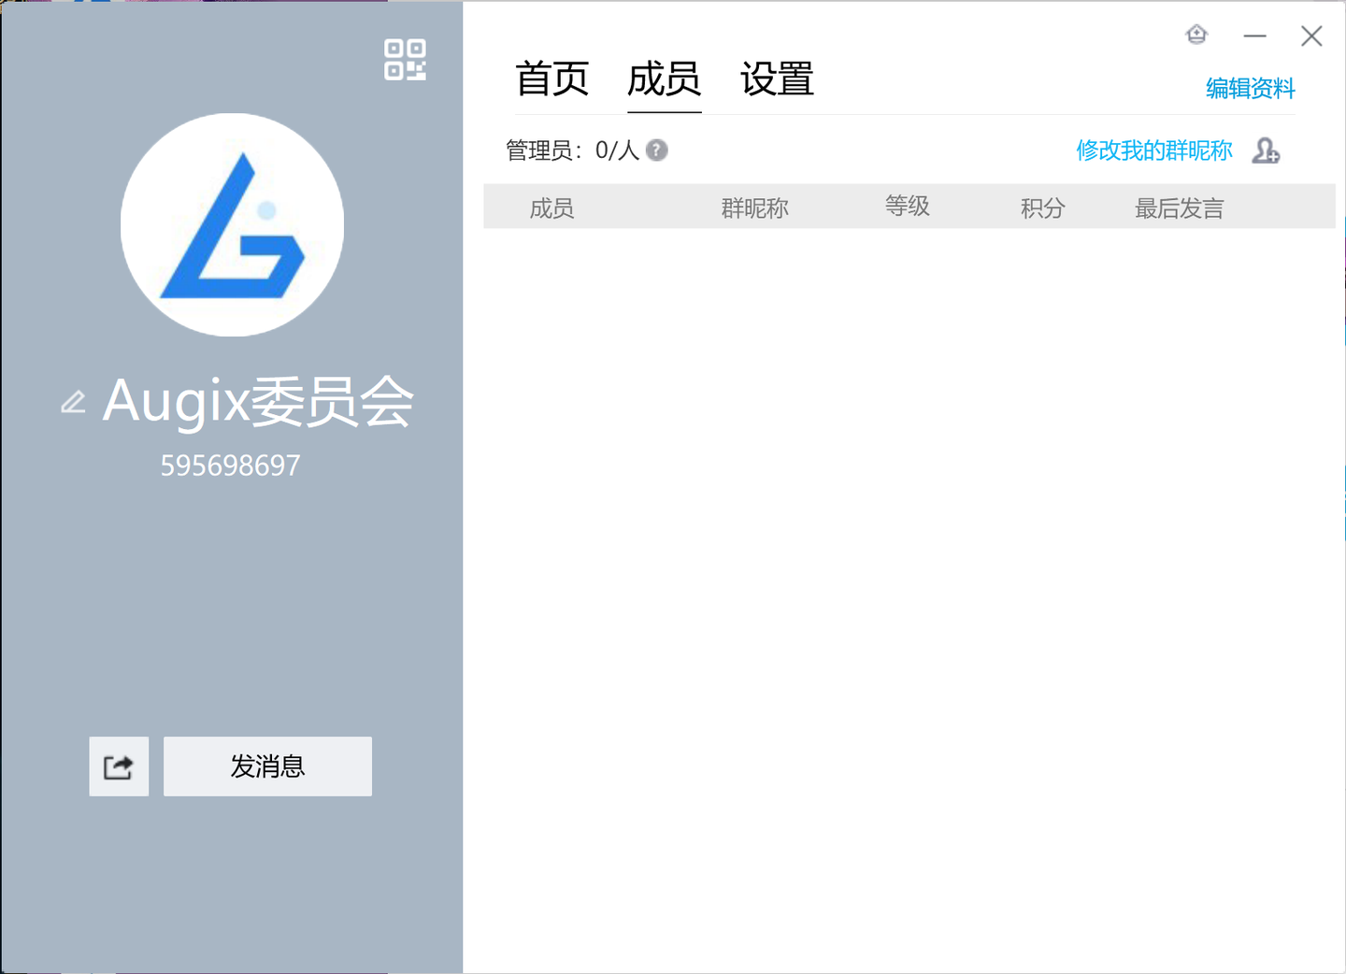
Task: Click the 发消息 button
Action: [267, 766]
